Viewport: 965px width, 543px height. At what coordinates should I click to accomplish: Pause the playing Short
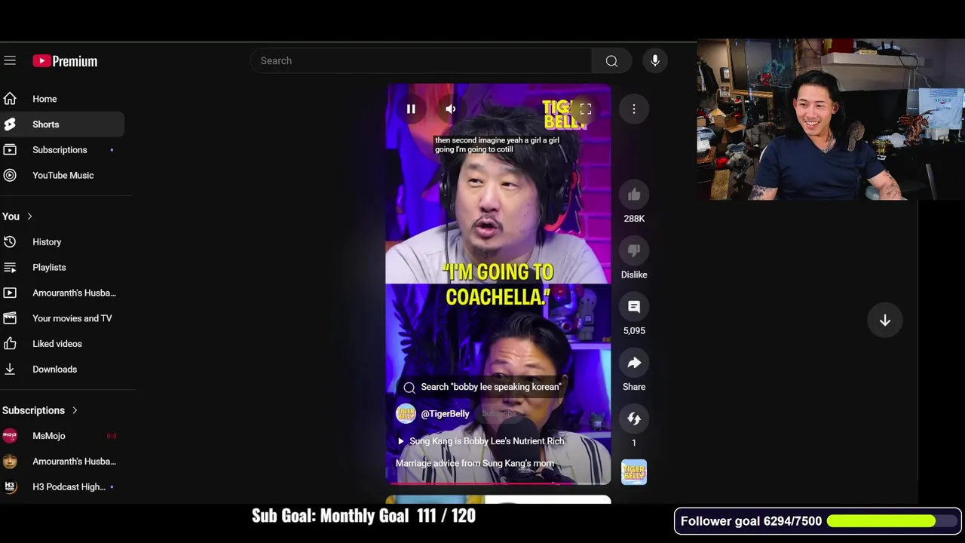pos(411,109)
